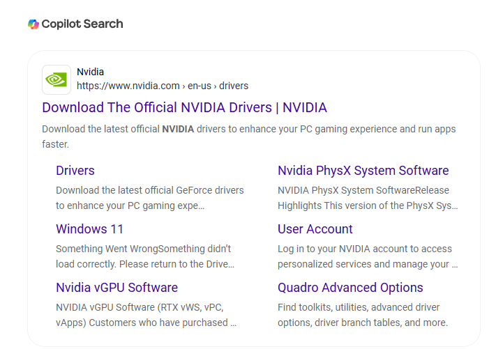Image resolution: width=489 pixels, height=349 pixels.
Task: Open 'Download The Official NVIDIA Drivers | NVIDIA' result
Action: coord(184,107)
